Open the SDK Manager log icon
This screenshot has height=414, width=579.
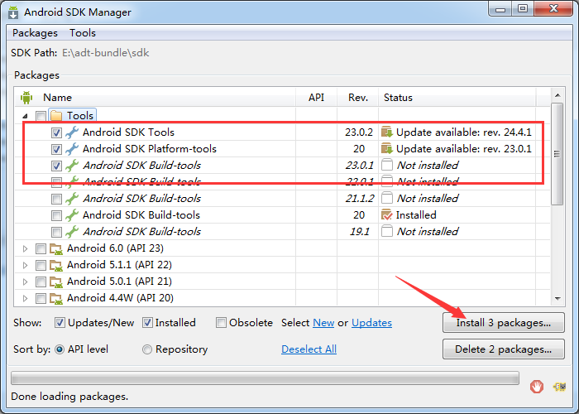coord(559,387)
